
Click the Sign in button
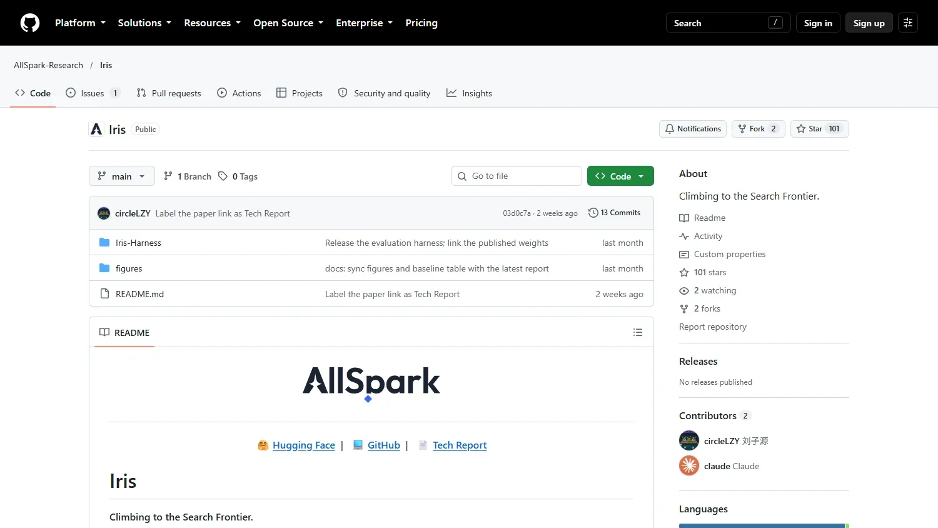tap(818, 23)
